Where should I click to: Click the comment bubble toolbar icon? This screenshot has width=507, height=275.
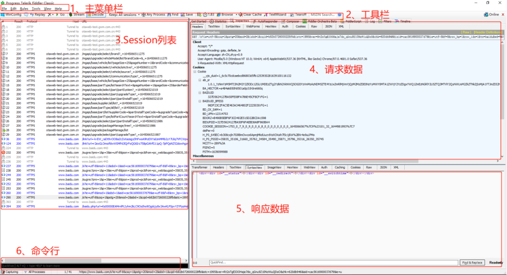coord(26,15)
